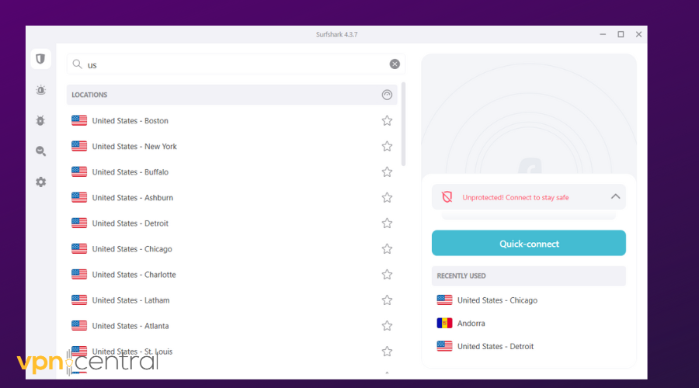Screen dimensions: 699x388
Task: Favorite United States - New York with star
Action: [387, 146]
